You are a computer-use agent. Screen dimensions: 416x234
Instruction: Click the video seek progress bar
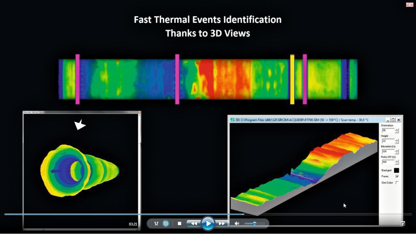pos(208,214)
